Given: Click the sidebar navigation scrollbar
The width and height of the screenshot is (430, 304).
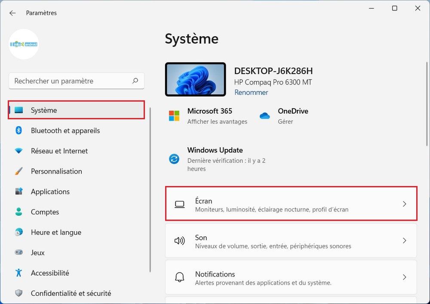Looking at the screenshot, I should (x=150, y=190).
